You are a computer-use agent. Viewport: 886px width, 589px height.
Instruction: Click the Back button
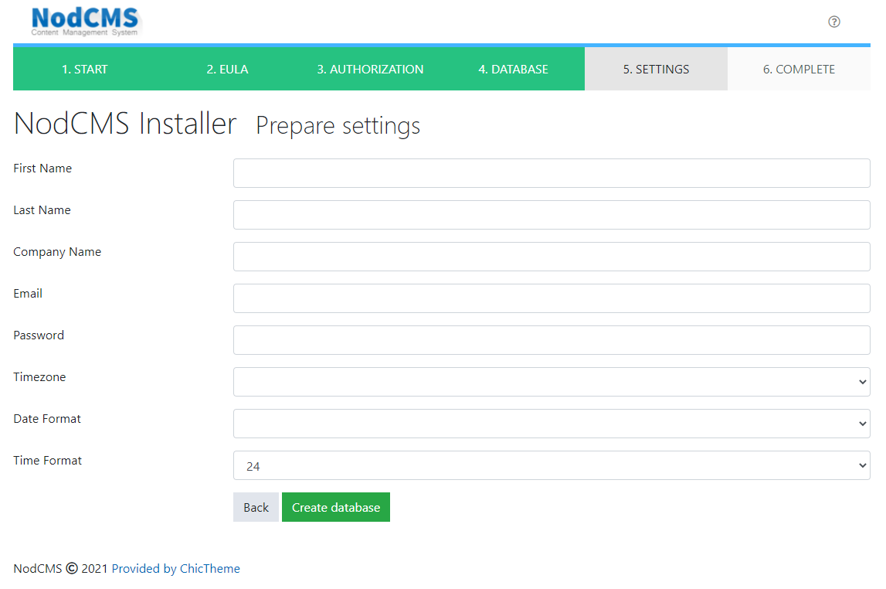256,507
